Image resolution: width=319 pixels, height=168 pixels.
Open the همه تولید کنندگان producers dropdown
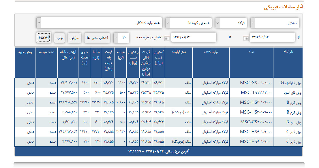99,23
